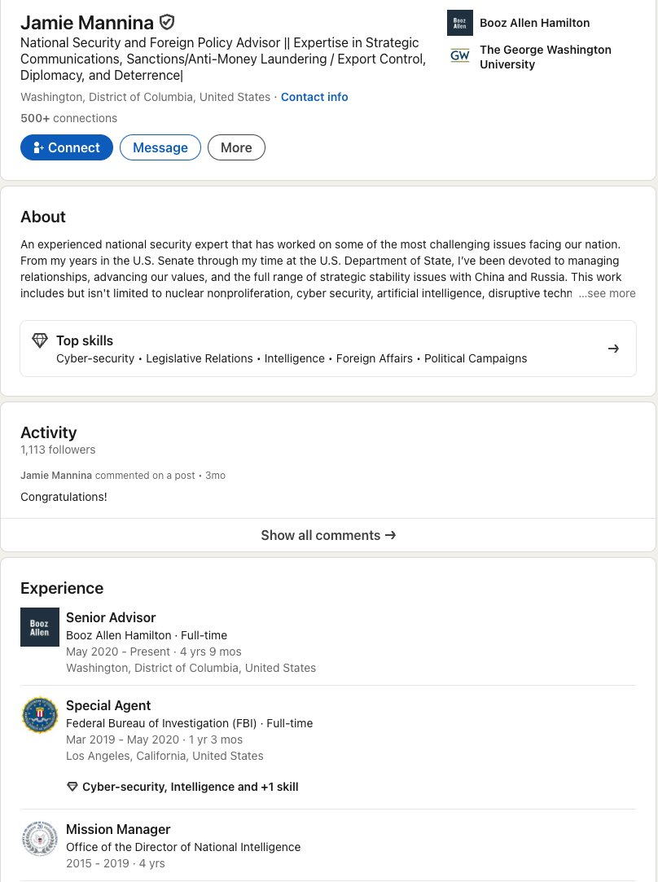
Task: Click the diamond icon beside Top skills
Action: 40,340
